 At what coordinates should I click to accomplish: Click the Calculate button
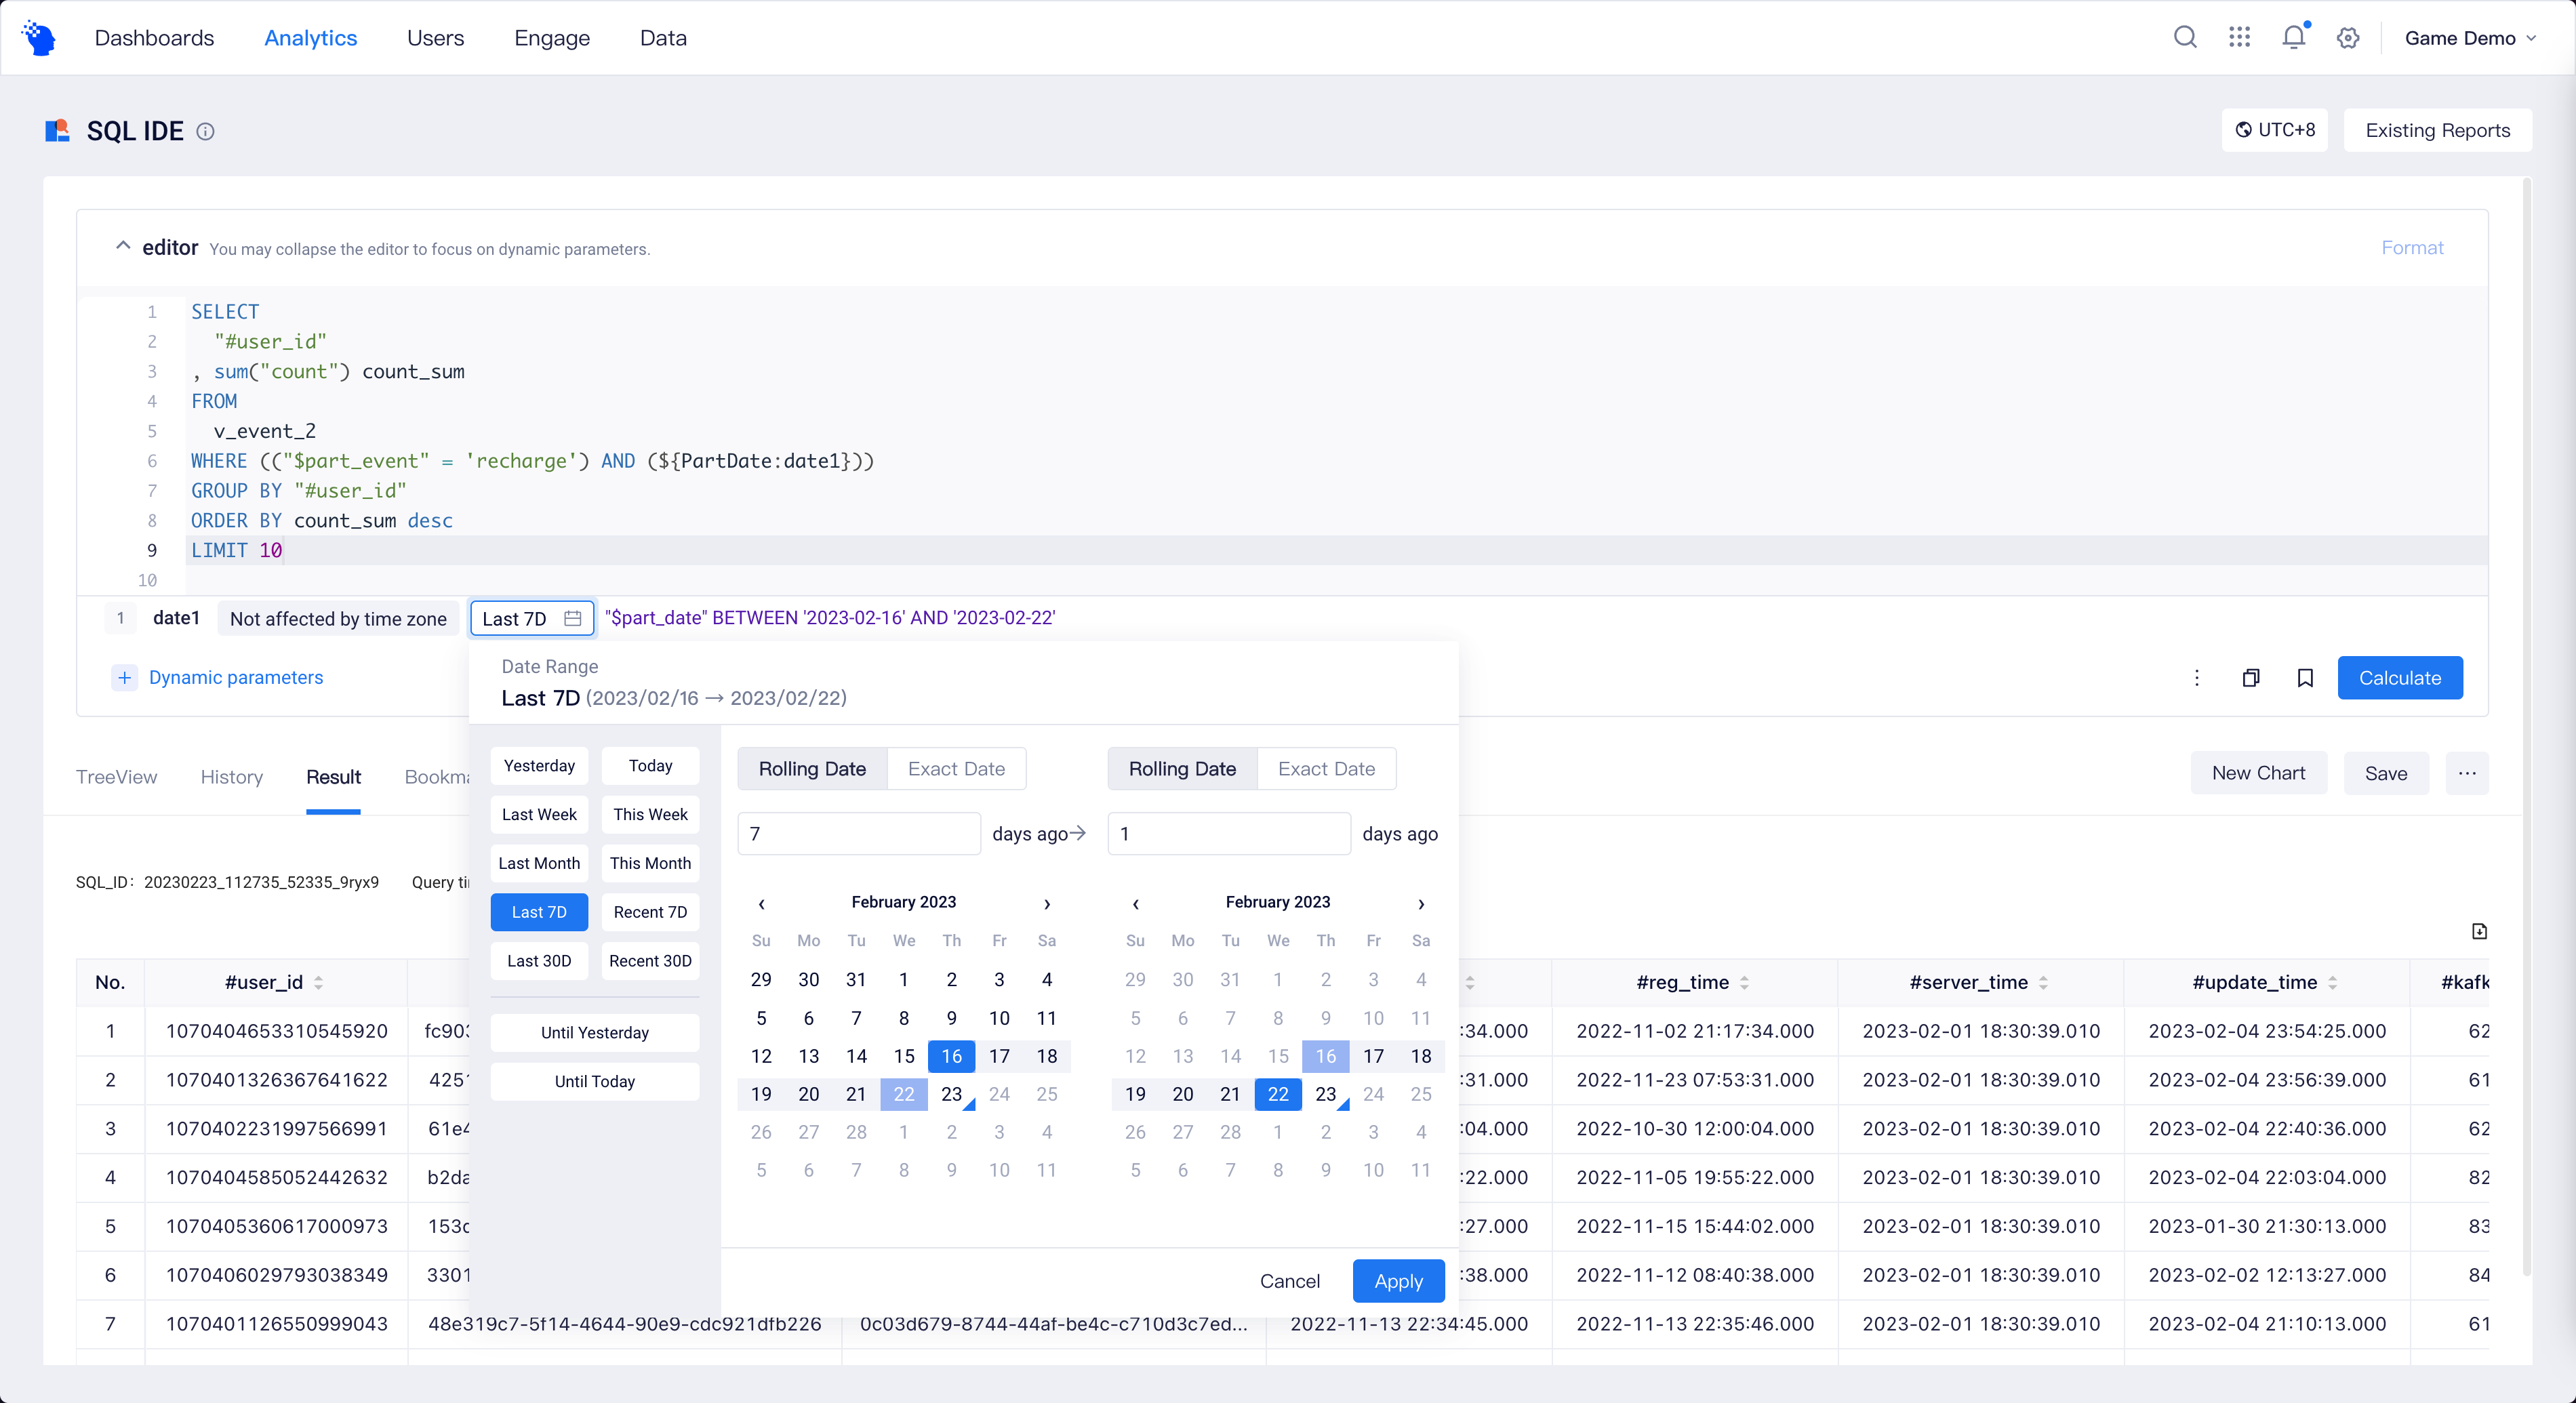coord(2399,678)
